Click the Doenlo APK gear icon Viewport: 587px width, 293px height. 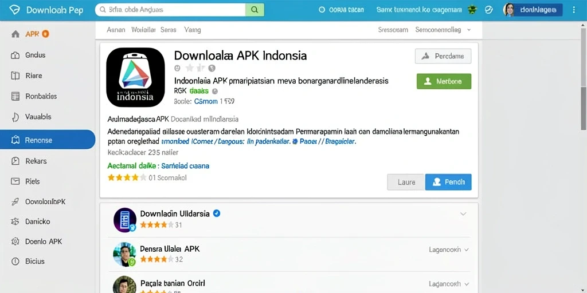(x=15, y=241)
